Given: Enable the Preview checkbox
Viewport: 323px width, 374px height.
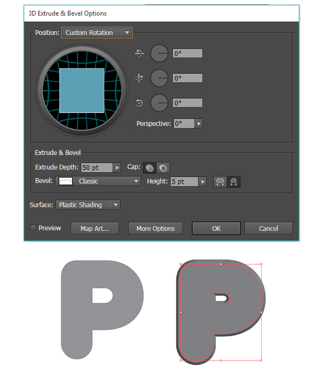Looking at the screenshot, I should pos(33,228).
